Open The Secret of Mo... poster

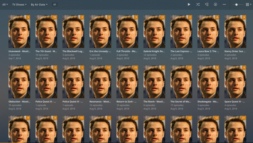pos(181,82)
